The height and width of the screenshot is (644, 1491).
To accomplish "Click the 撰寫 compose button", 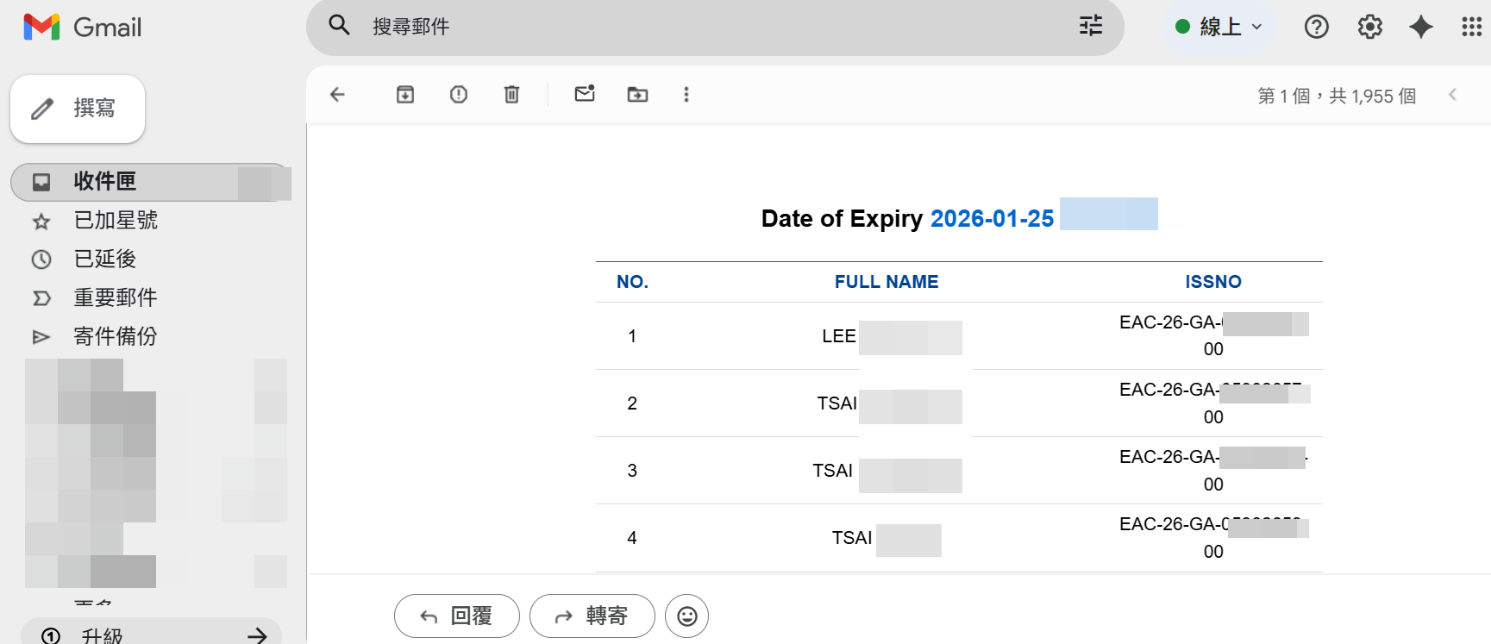I will [78, 109].
